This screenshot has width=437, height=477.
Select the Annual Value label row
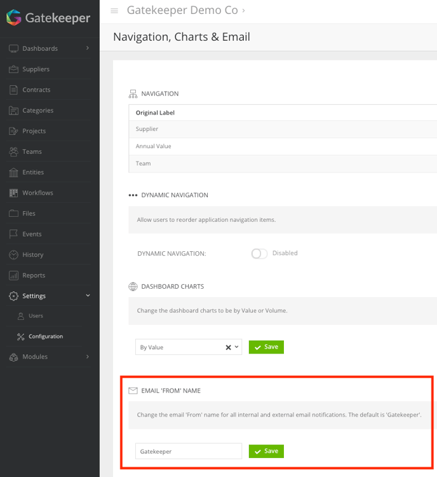(283, 146)
